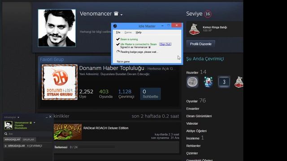
Task: Click the blue winter sale badge icon
Action: (208, 82)
